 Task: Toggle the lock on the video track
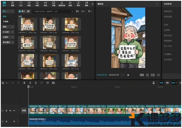point(6,110)
